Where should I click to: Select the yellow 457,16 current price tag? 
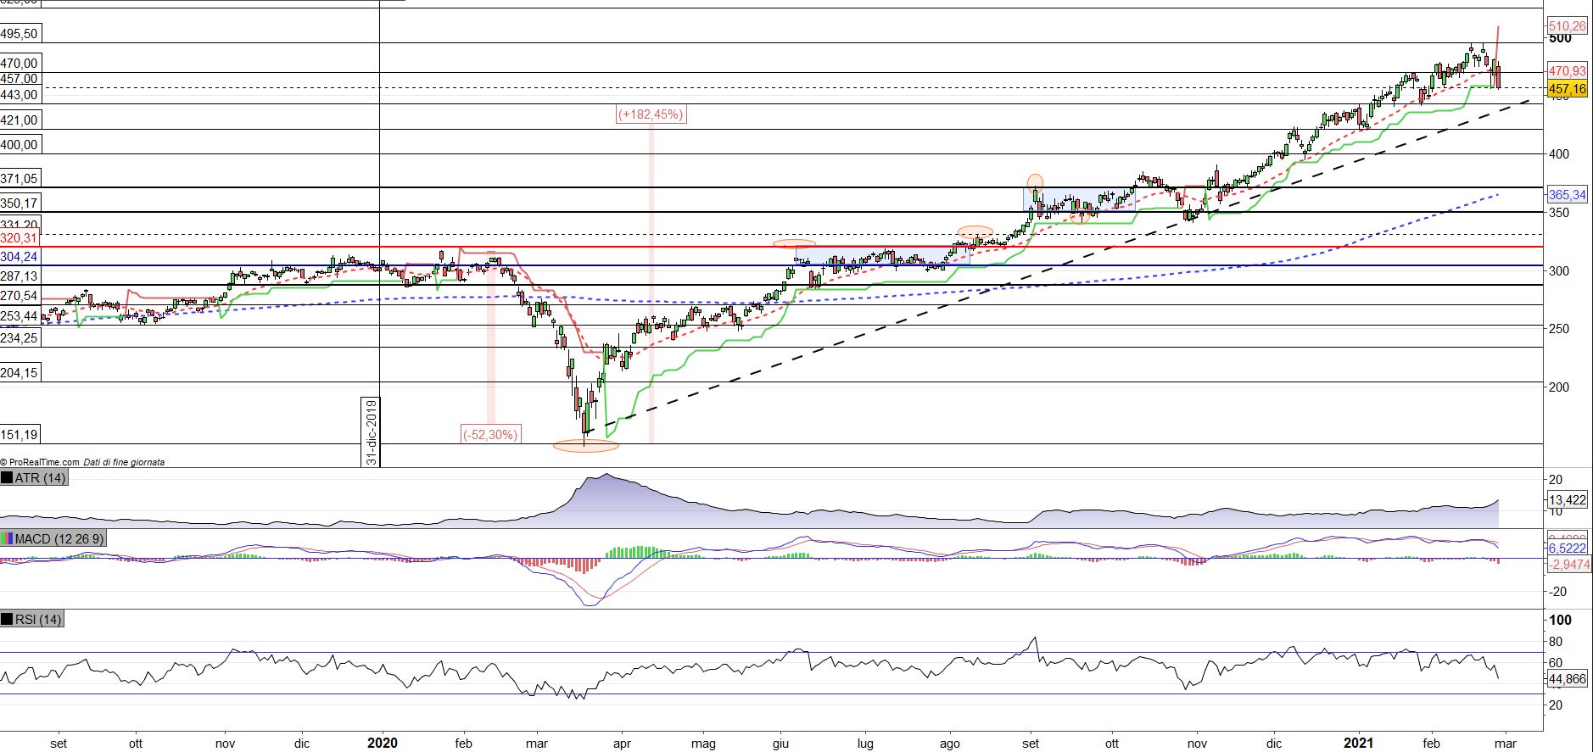(1567, 89)
